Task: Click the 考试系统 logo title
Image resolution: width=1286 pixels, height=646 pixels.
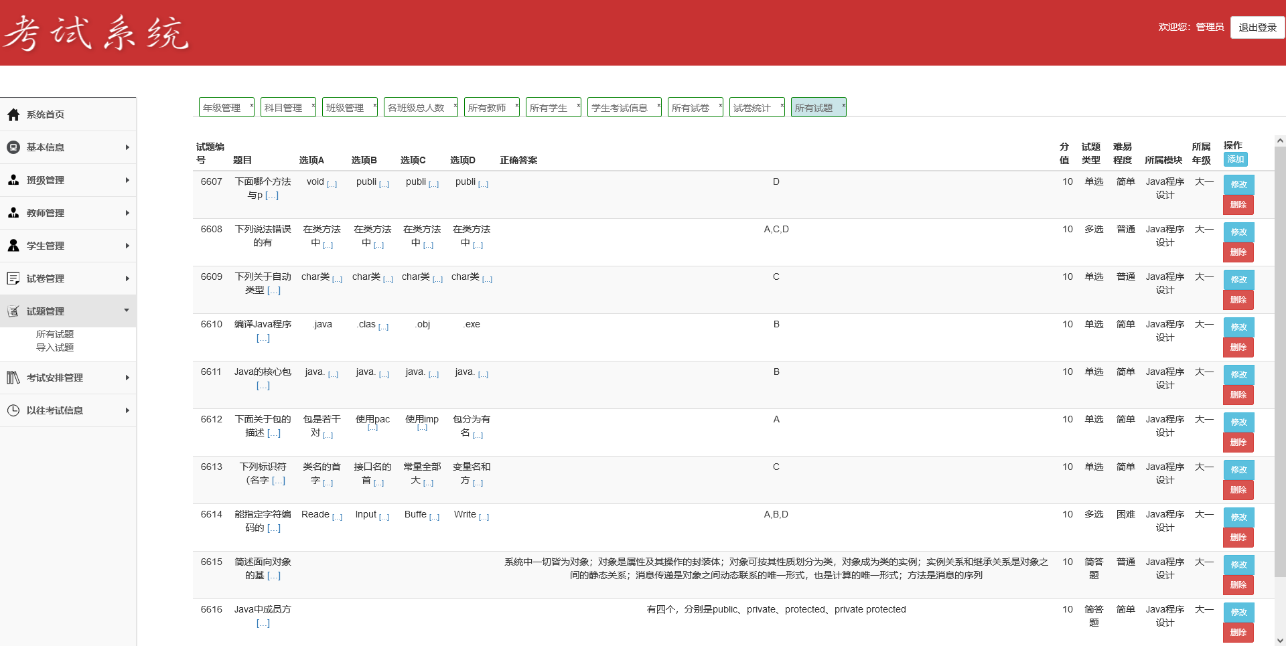Action: tap(96, 33)
